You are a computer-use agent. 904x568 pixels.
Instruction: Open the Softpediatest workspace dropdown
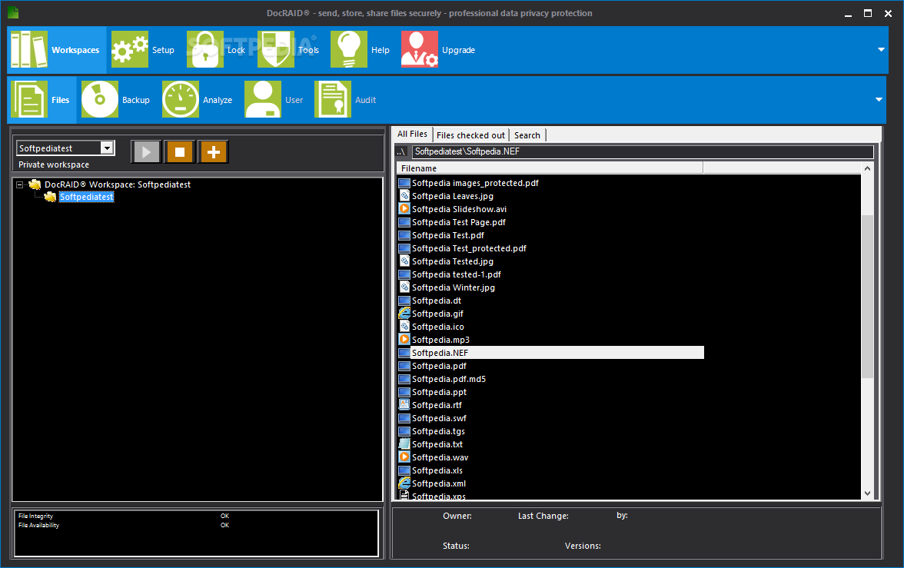[x=107, y=148]
